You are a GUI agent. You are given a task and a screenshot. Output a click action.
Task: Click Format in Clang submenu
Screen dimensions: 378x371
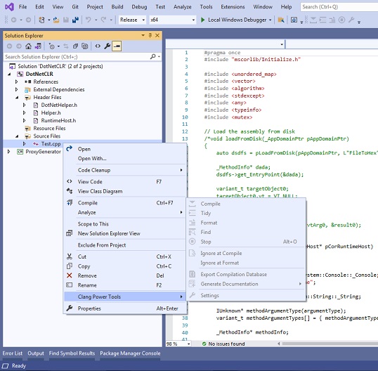coord(246,223)
